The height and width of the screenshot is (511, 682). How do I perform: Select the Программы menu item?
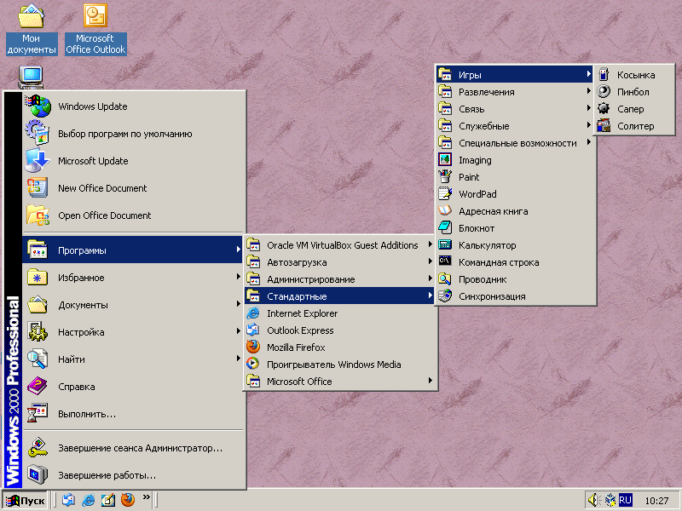(133, 250)
